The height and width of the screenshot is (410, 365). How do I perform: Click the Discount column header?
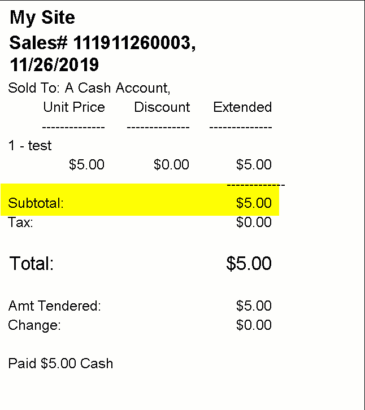[162, 107]
